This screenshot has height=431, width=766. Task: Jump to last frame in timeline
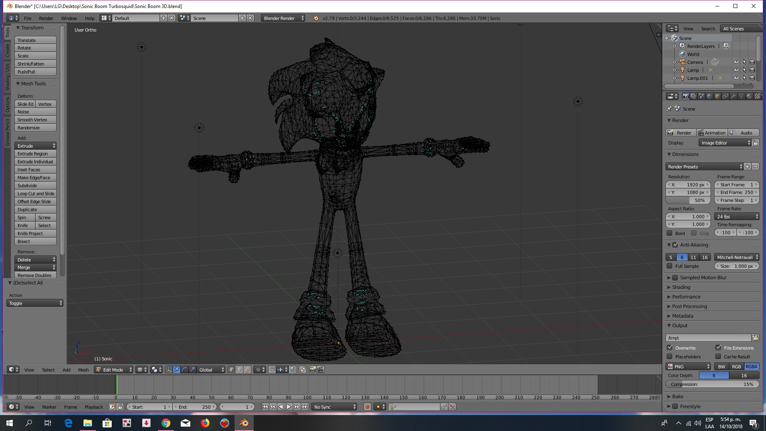pos(305,407)
